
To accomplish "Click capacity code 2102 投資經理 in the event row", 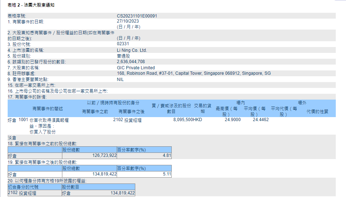I will pyautogui.click(x=127, y=120).
